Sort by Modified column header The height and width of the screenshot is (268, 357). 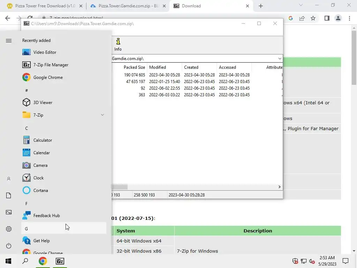165,67
